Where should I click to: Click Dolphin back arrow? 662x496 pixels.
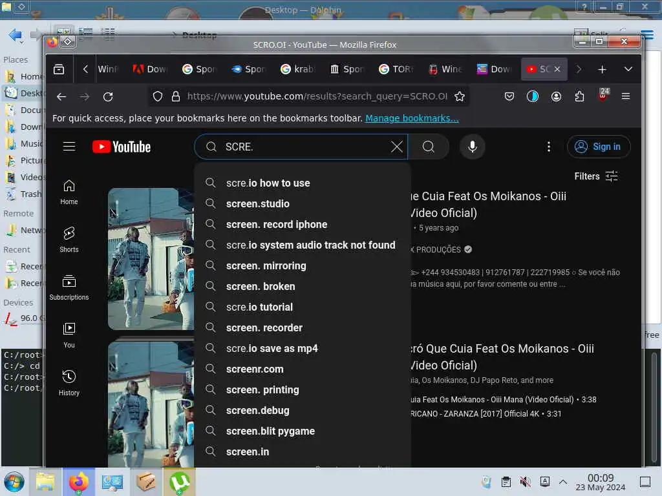click(16, 35)
